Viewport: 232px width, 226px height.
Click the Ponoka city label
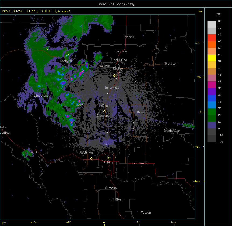tap(129, 37)
